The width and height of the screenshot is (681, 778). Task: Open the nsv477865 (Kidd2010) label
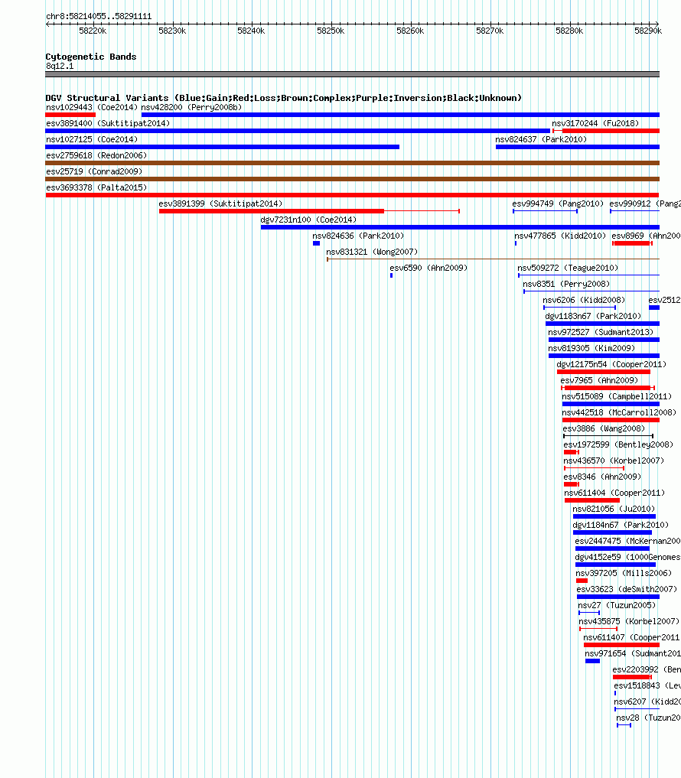tap(560, 236)
